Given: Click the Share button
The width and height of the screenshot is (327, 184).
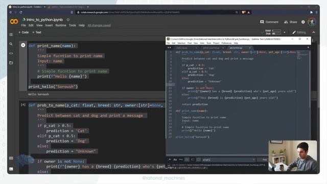Looking at the screenshot, I should (x=291, y=22).
